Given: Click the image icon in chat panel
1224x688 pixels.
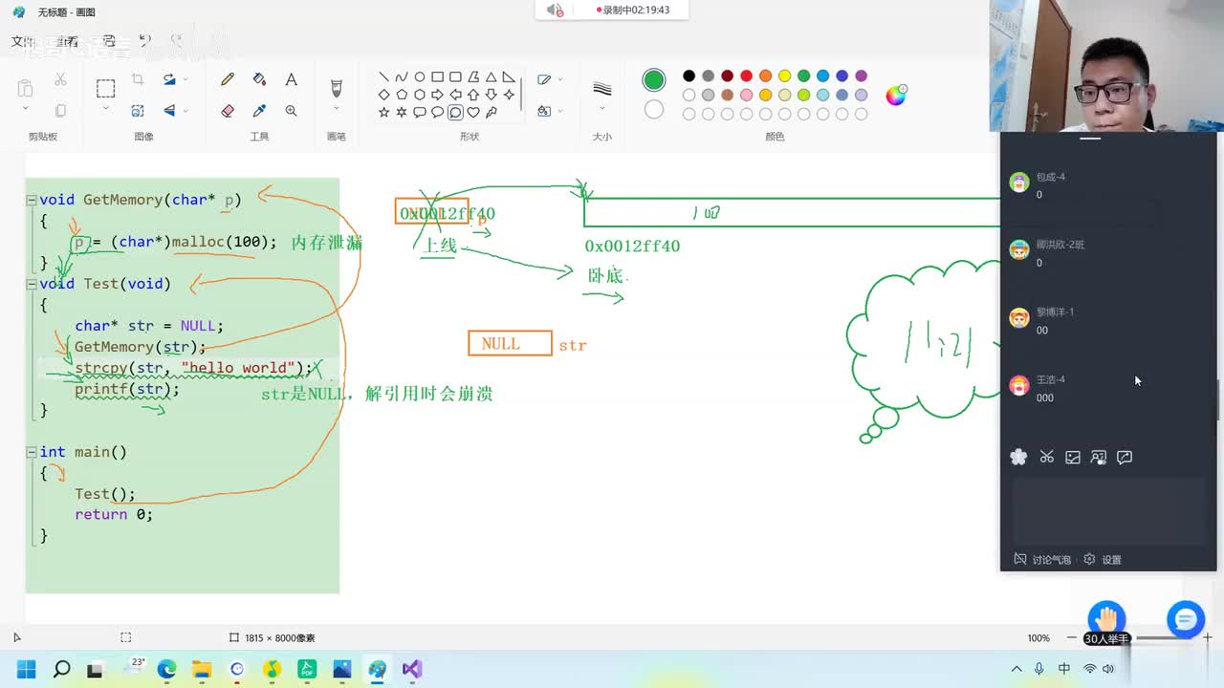Looking at the screenshot, I should click(x=1073, y=457).
